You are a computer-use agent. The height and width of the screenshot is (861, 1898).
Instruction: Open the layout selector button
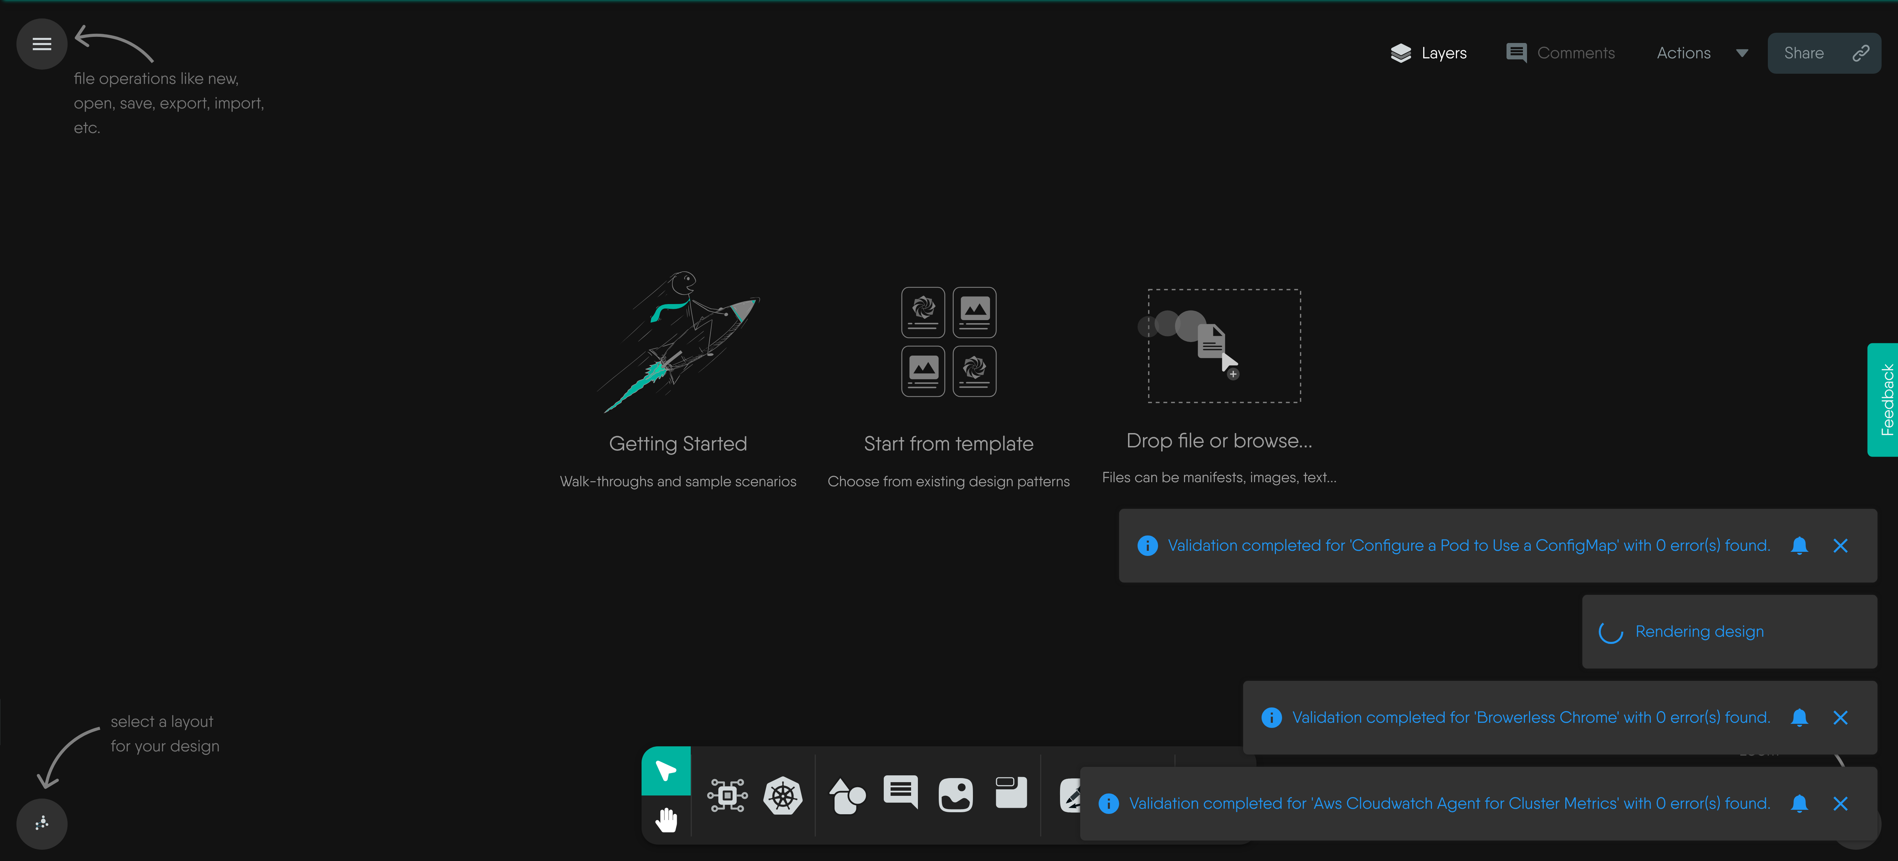[41, 823]
